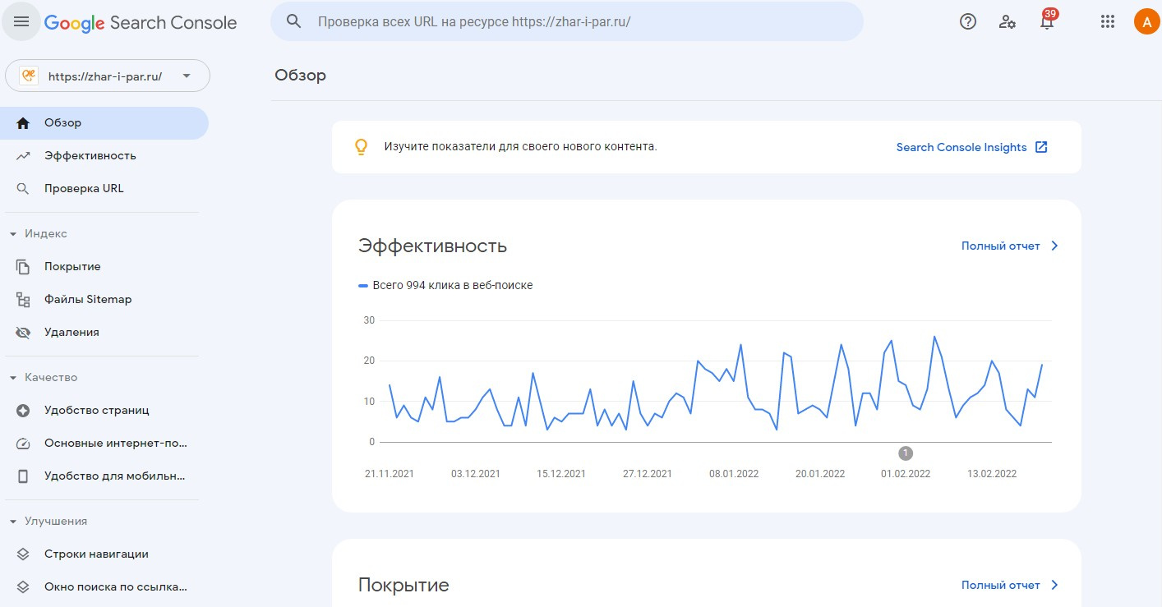Click the annotation marker on the chart
The image size is (1162, 607).
906,453
